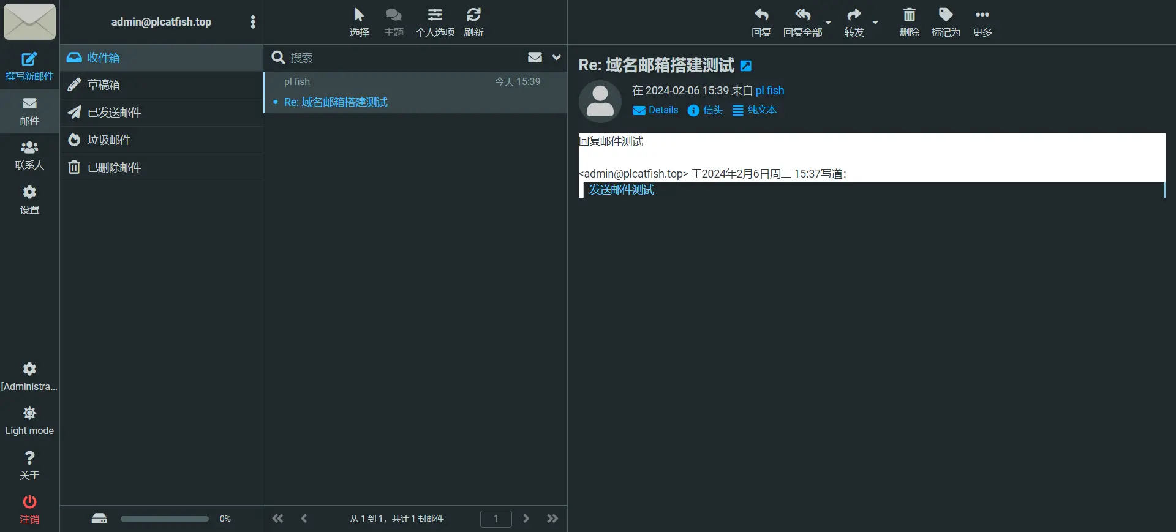Log out with the 注销 button
1176x532 pixels.
click(x=29, y=510)
